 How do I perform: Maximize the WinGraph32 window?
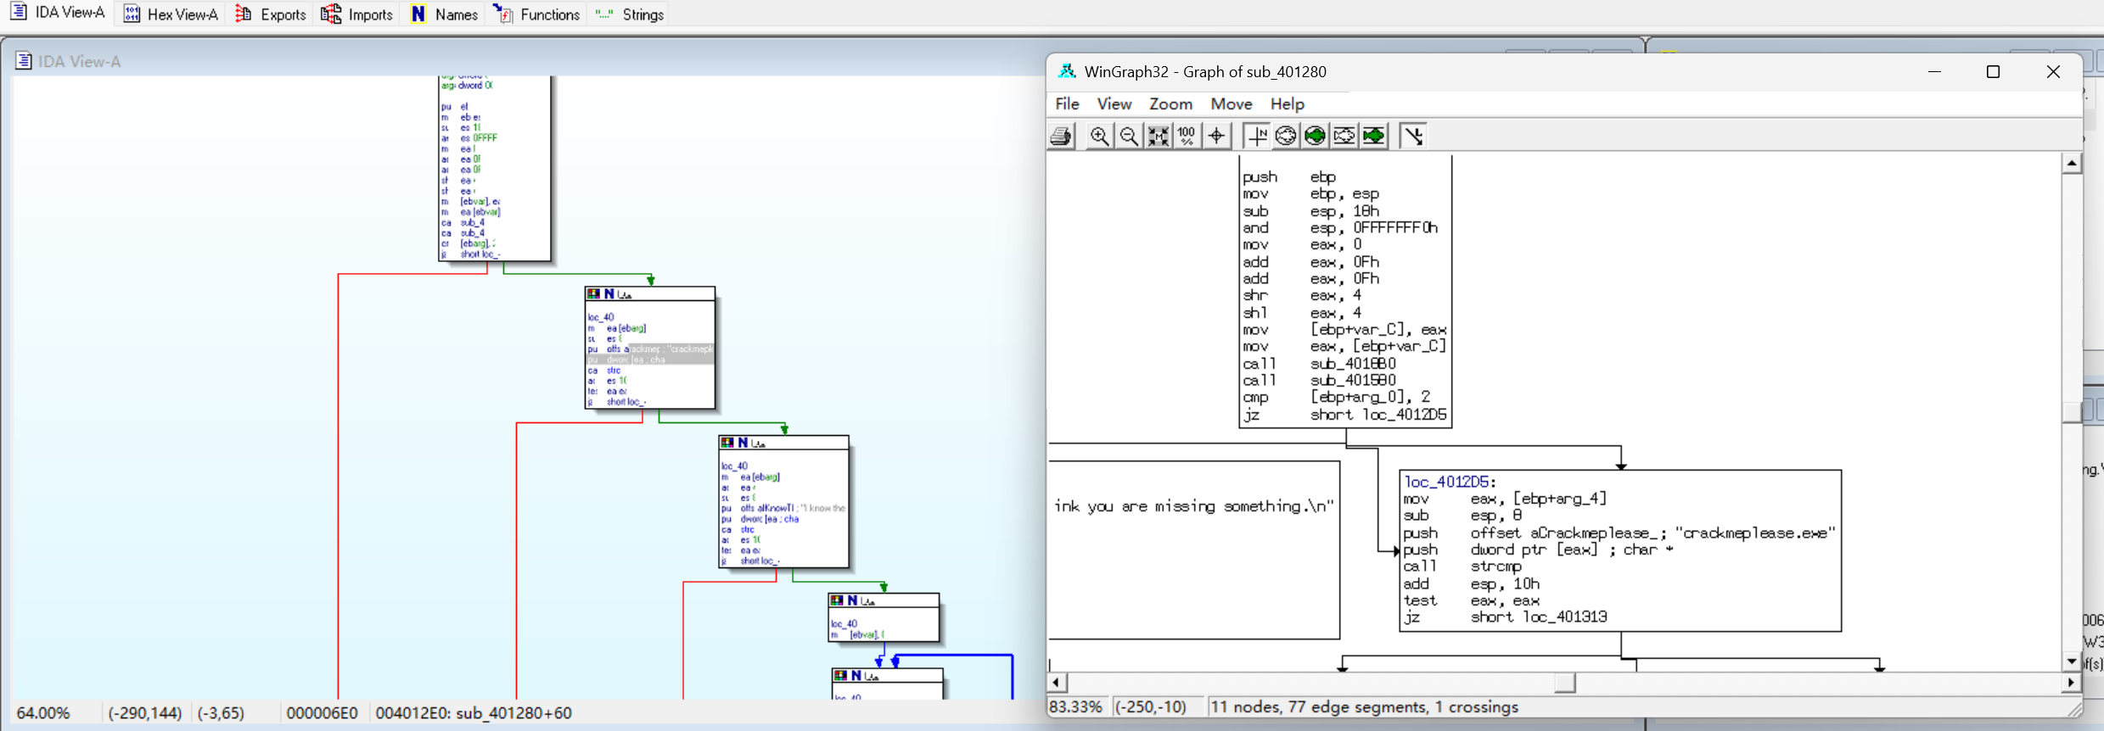point(1994,72)
